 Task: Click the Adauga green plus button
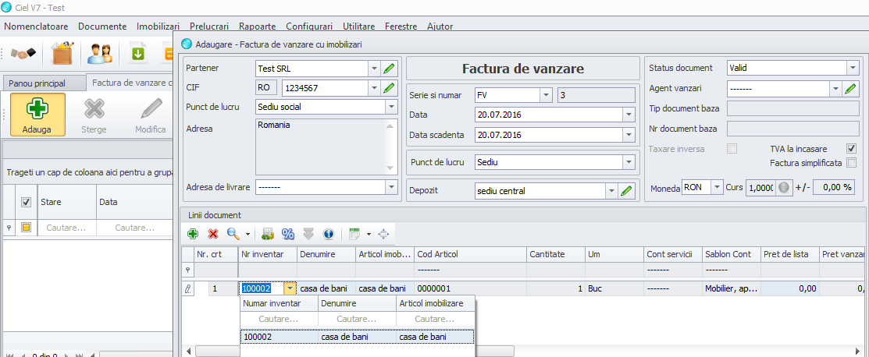point(37,115)
